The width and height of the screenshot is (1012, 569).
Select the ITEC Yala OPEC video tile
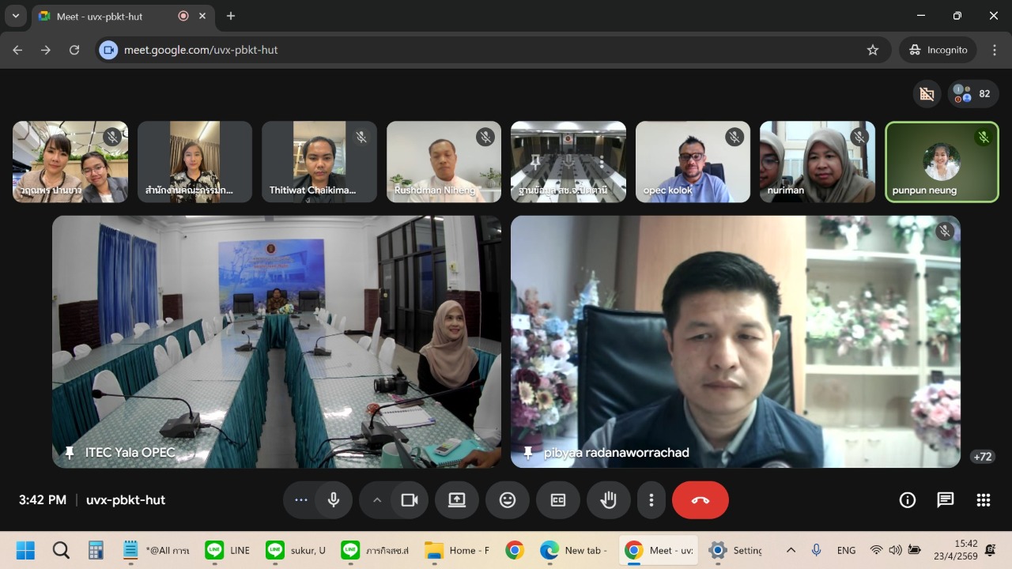(277, 341)
